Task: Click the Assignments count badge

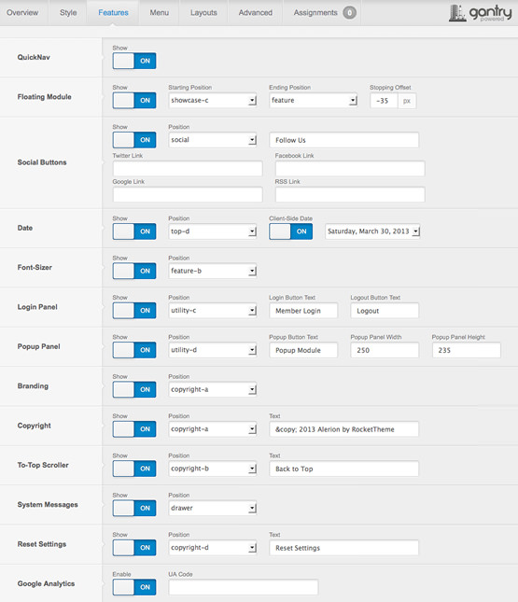Action: tap(349, 13)
